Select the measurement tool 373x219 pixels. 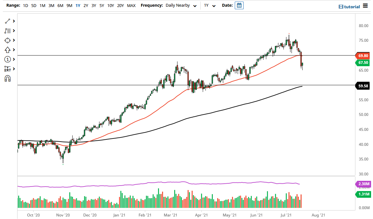[8, 69]
